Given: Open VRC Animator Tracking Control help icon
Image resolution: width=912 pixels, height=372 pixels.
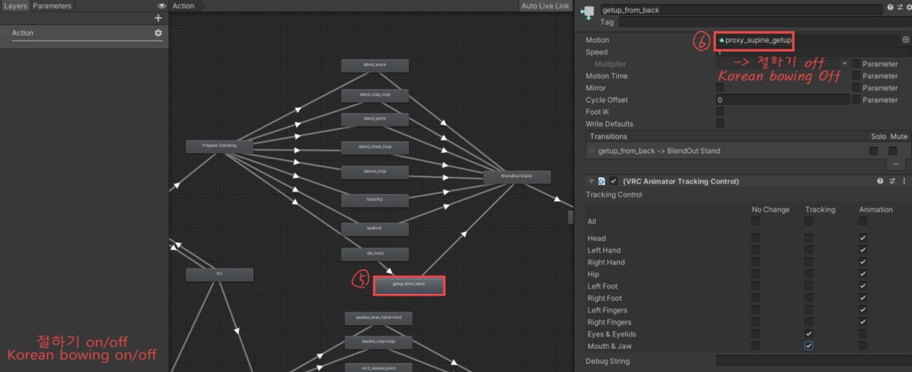Looking at the screenshot, I should (880, 182).
